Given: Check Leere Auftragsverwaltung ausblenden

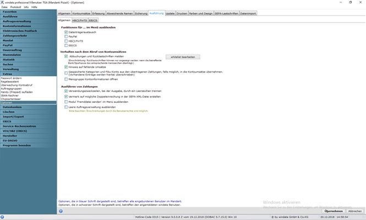Looking at the screenshot, I should (x=66, y=107).
